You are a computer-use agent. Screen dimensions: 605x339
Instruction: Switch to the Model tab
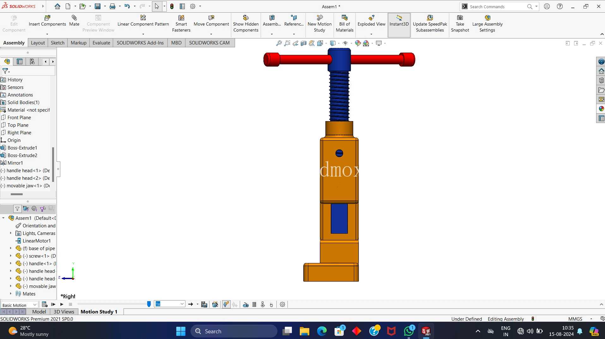click(39, 312)
